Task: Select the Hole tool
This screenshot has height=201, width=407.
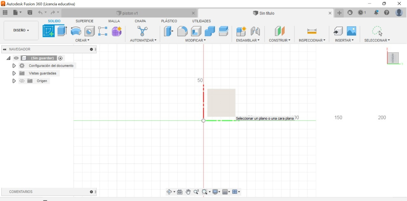Action: [89, 31]
